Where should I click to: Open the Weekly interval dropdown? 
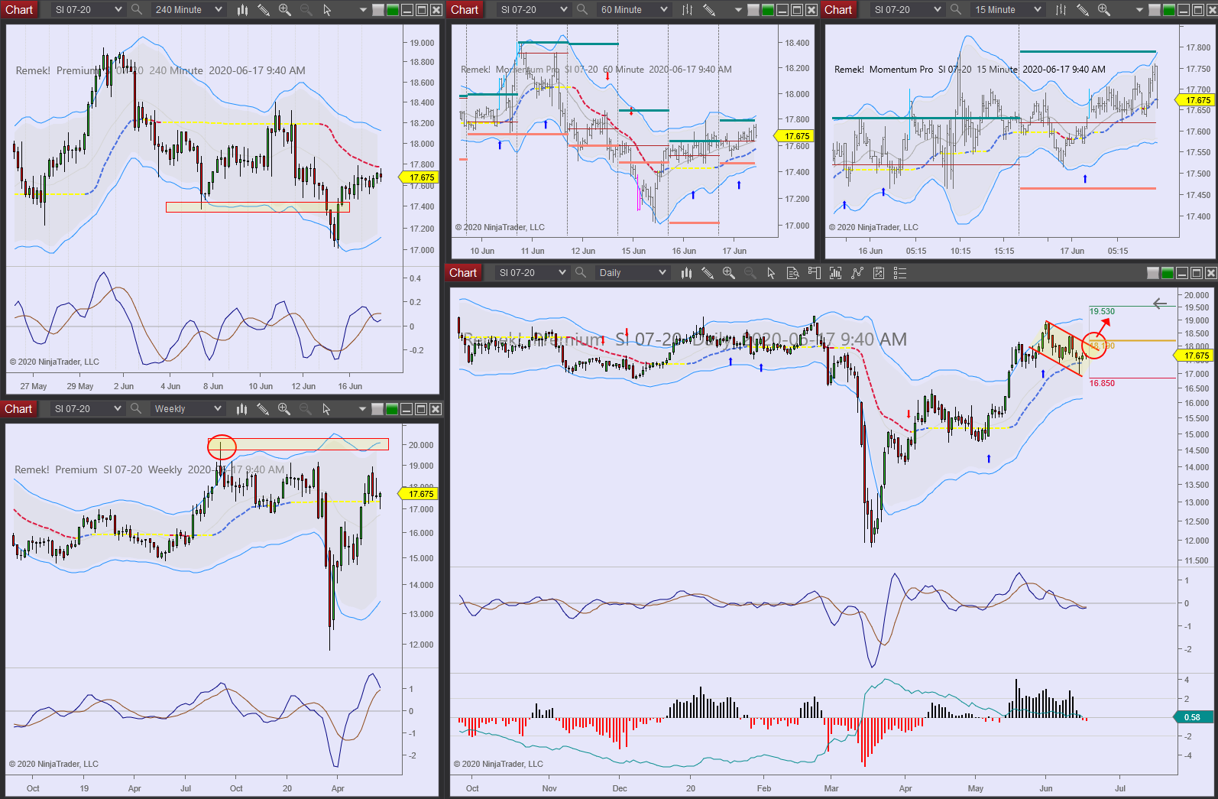[x=188, y=409]
